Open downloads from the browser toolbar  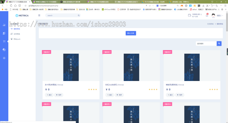click(x=203, y=6)
